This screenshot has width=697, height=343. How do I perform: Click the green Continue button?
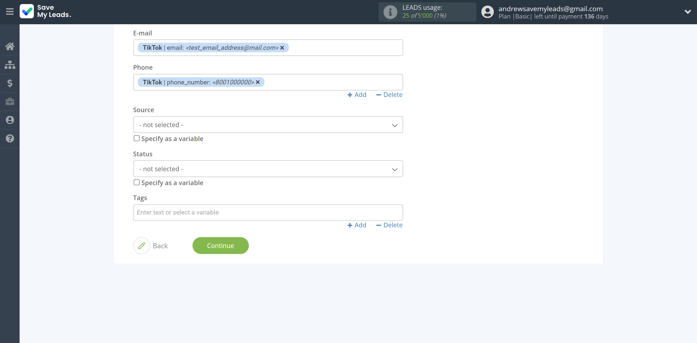click(x=221, y=246)
